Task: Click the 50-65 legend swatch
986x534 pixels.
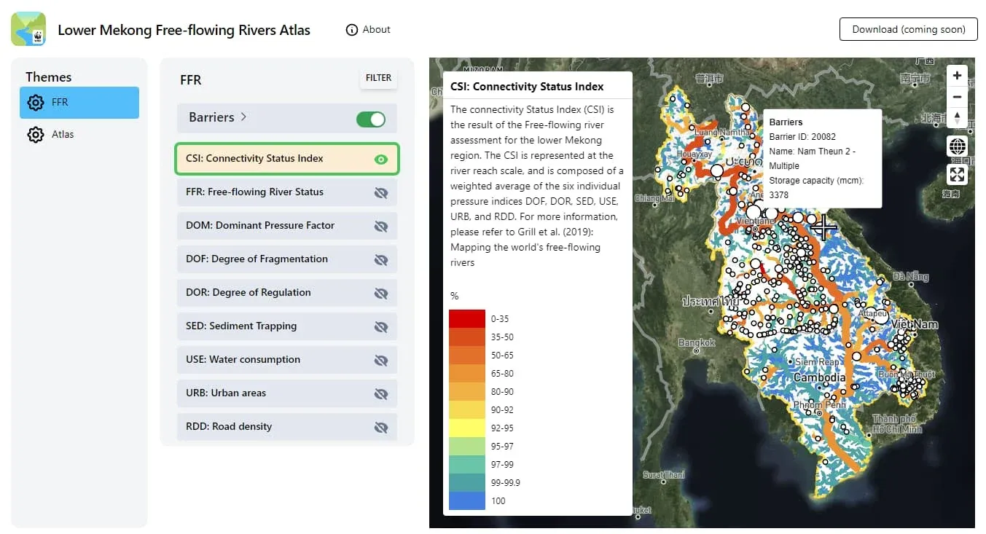Action: [x=467, y=355]
